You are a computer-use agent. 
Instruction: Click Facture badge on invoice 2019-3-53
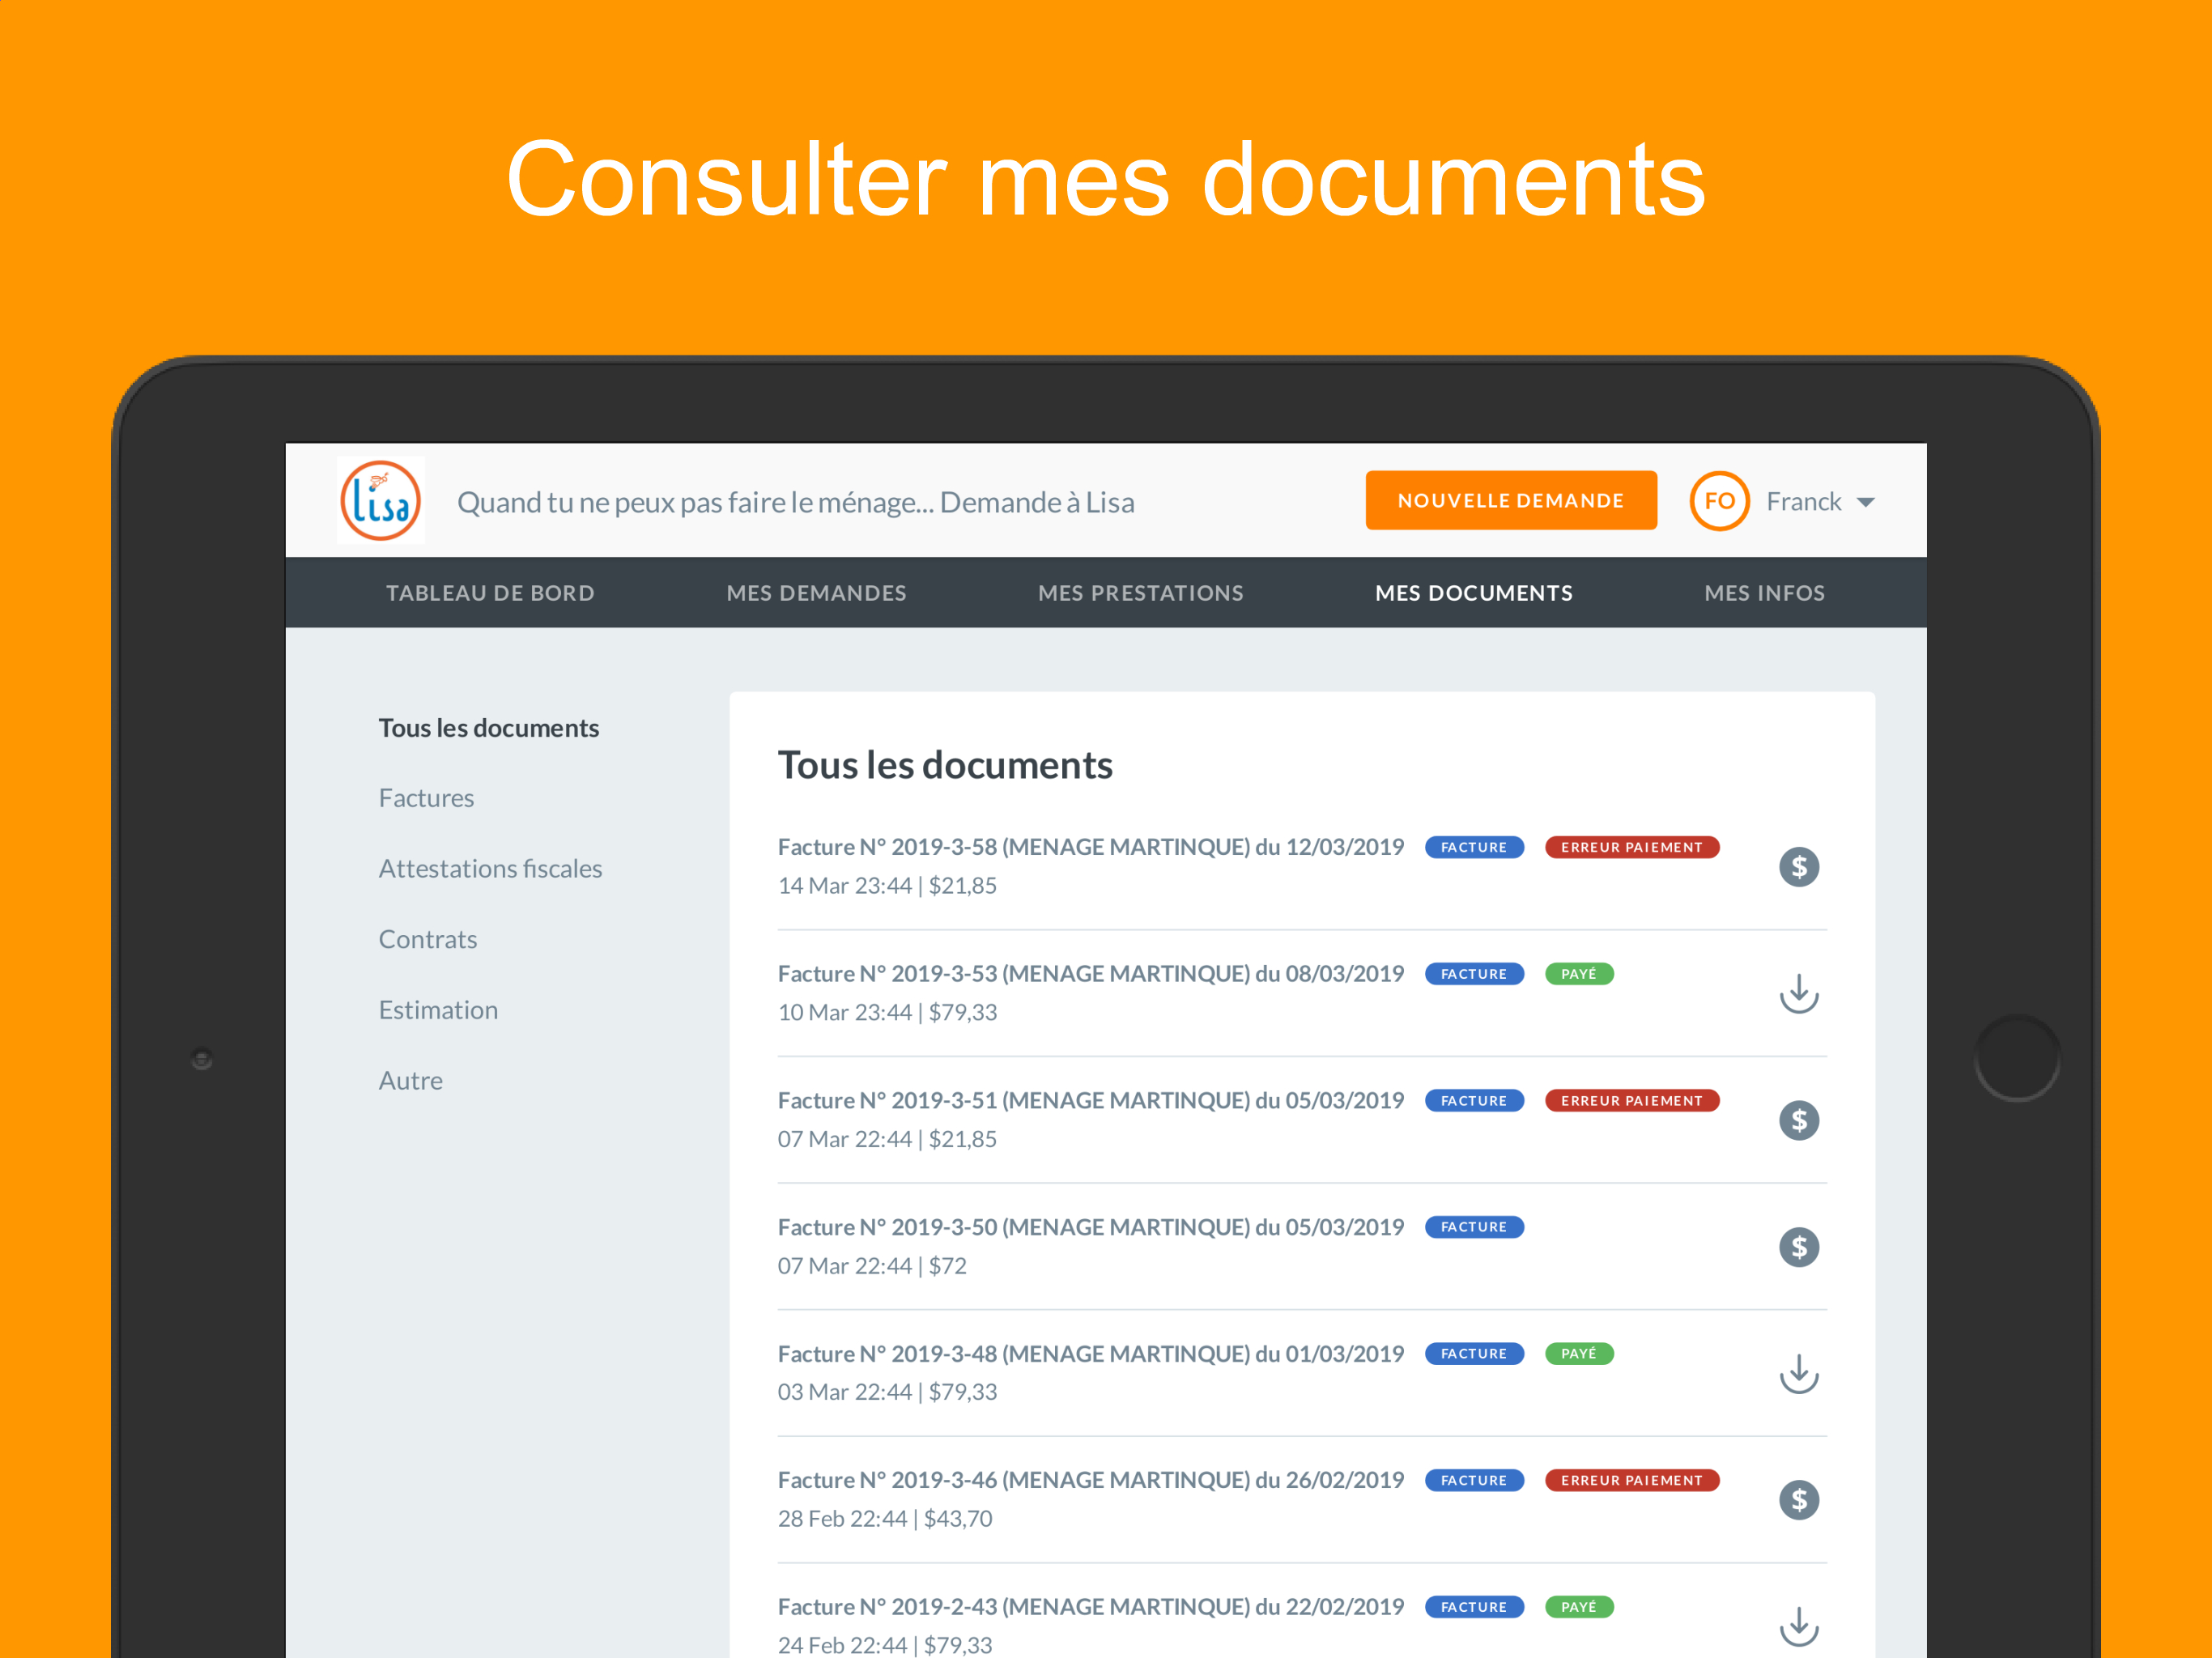click(x=1473, y=974)
